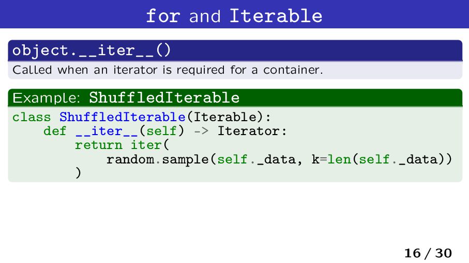Click the "object.__iter__()" block header

[91, 51]
